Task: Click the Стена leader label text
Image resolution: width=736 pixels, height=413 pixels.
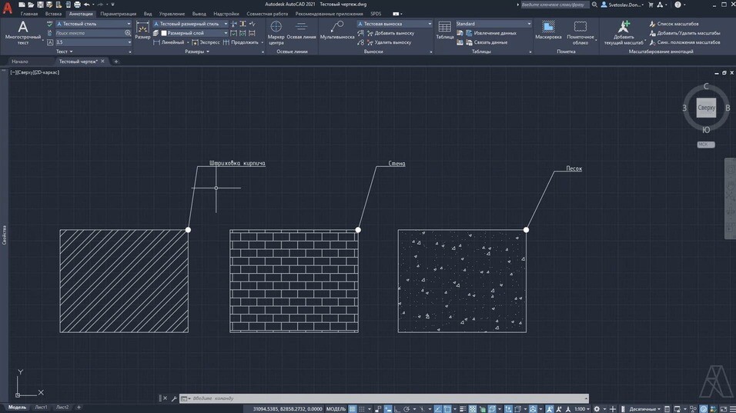Action: tap(396, 164)
